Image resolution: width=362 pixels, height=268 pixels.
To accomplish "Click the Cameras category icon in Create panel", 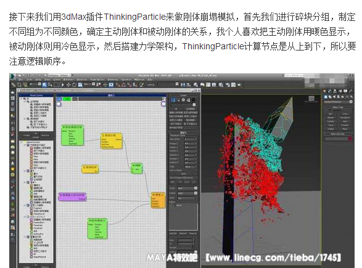I will click(338, 97).
